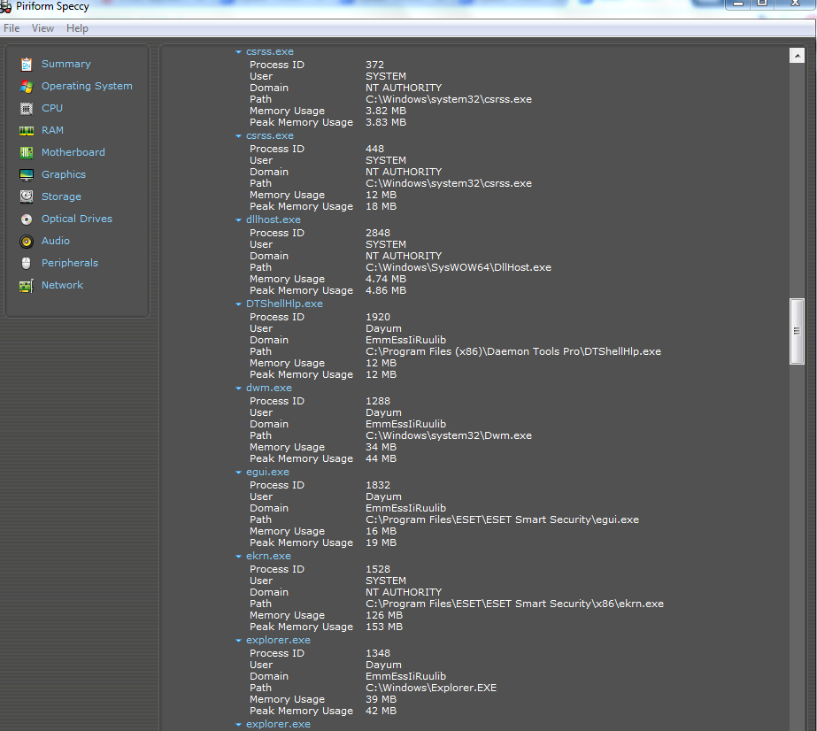817x731 pixels.
Task: Click the Graphics monitor icon
Action: [27, 174]
